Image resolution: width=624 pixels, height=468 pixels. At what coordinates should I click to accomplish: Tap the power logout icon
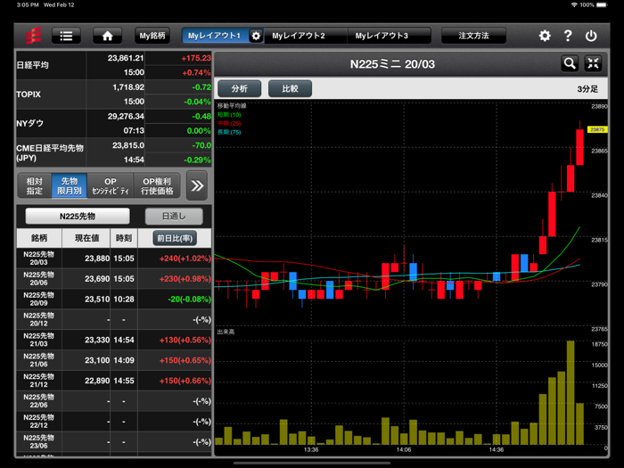(x=591, y=36)
